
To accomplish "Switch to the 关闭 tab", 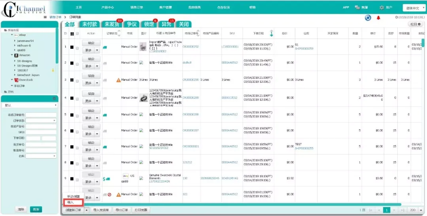I will 183,24.
